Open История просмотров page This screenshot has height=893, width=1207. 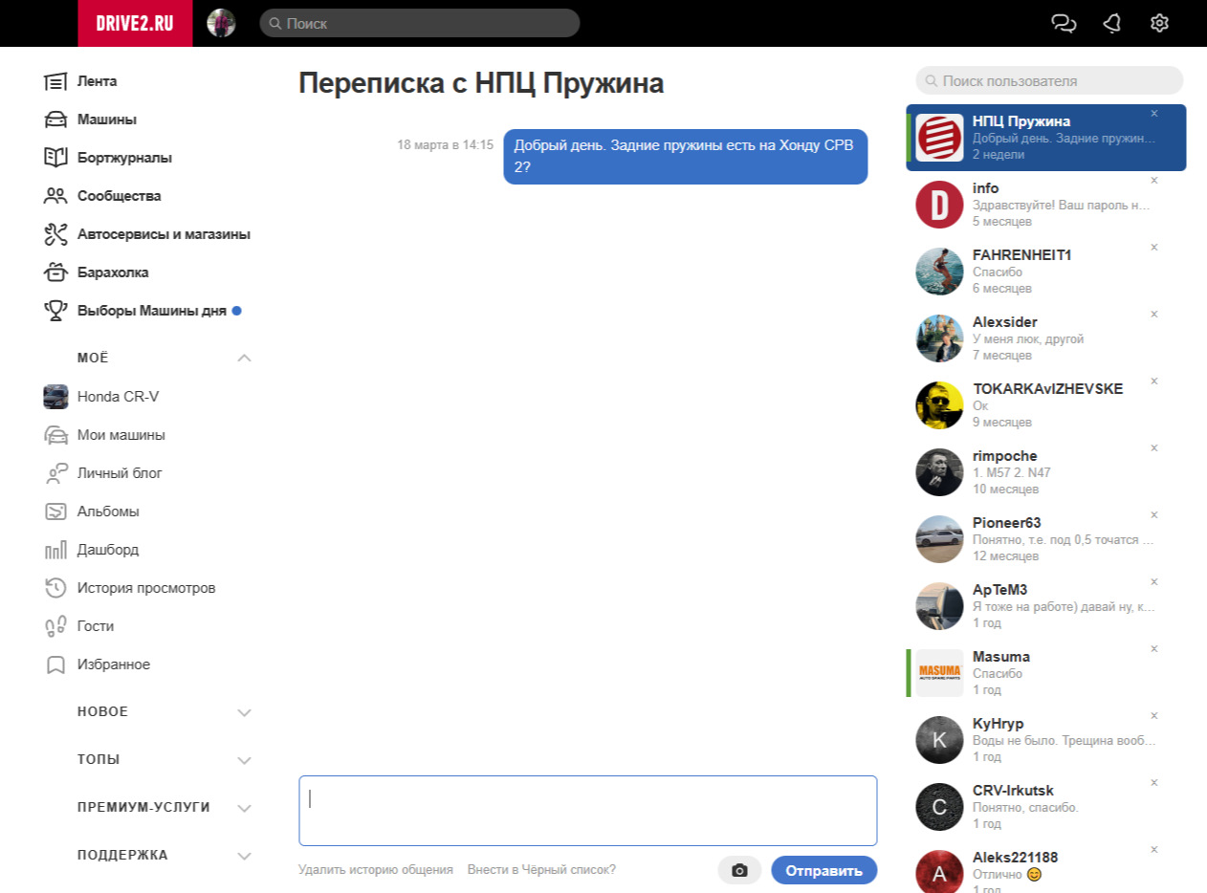pos(145,588)
